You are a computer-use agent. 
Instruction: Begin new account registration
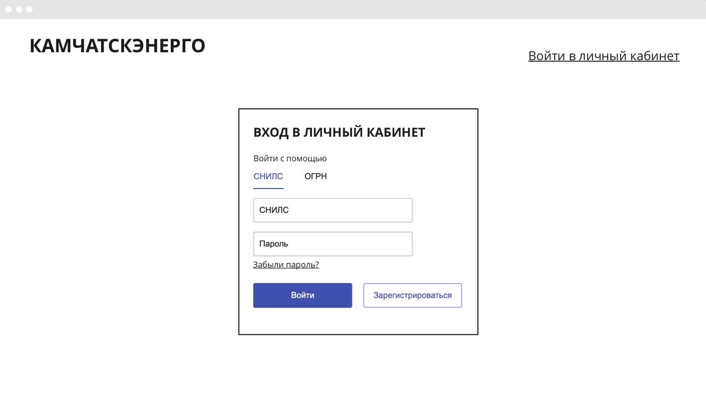(412, 295)
